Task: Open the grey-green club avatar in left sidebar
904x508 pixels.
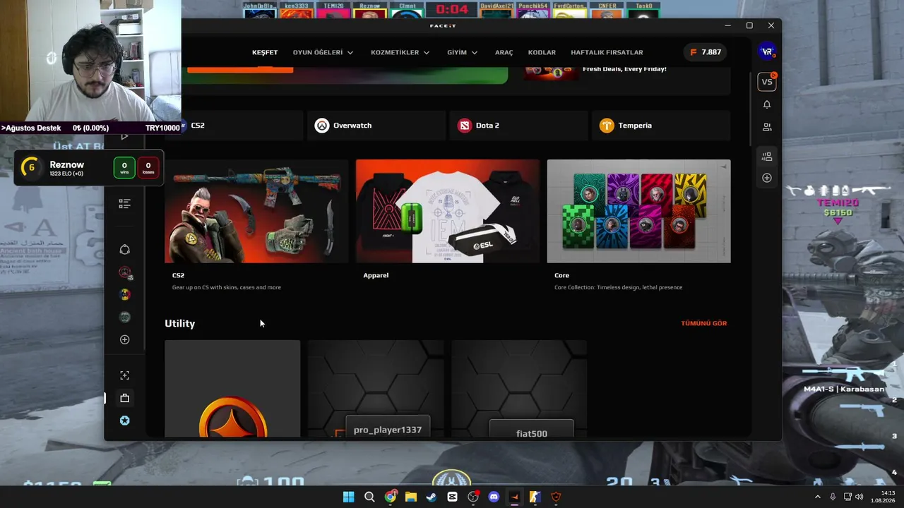Action: pyautogui.click(x=125, y=317)
